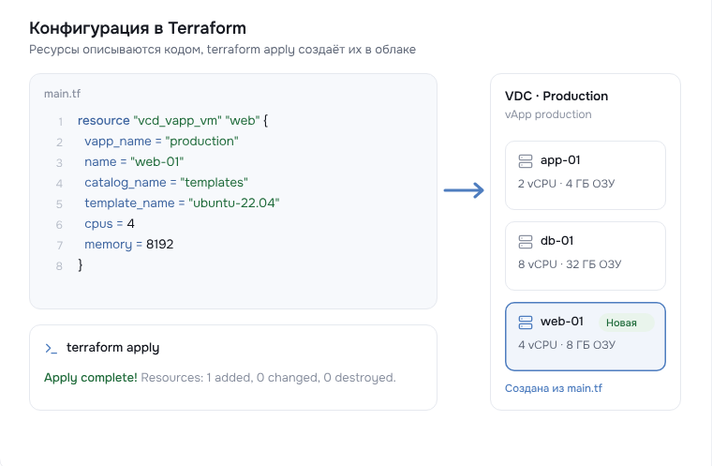
Task: Click the closing brace on line 8
Action: (x=81, y=264)
